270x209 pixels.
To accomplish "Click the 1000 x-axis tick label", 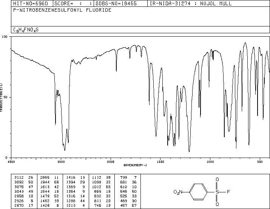I will tap(210, 162).
